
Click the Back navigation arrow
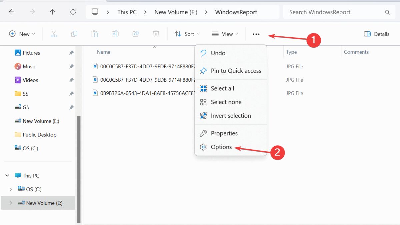pyautogui.click(x=12, y=12)
